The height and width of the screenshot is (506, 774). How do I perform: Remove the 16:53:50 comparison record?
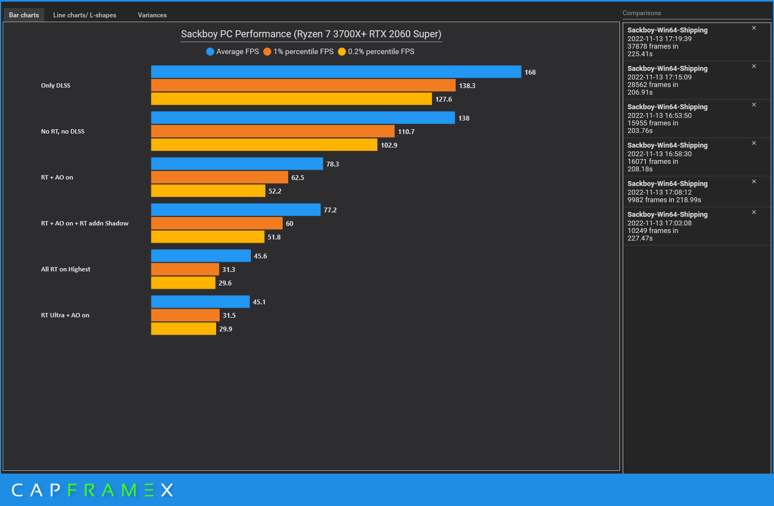[754, 105]
